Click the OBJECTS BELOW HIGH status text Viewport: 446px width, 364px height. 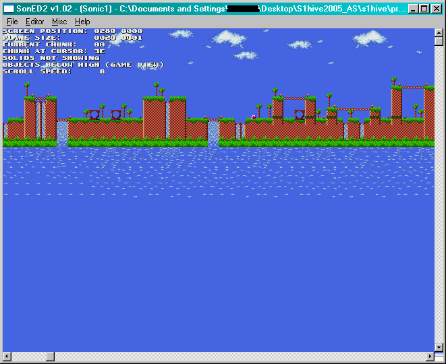pyautogui.click(x=84, y=65)
